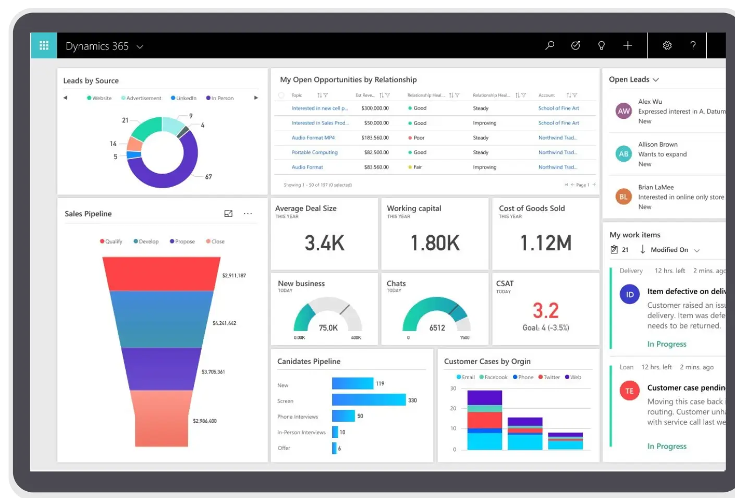The image size is (735, 498).
Task: Toggle Website legend in Leads by Source
Action: [99, 98]
